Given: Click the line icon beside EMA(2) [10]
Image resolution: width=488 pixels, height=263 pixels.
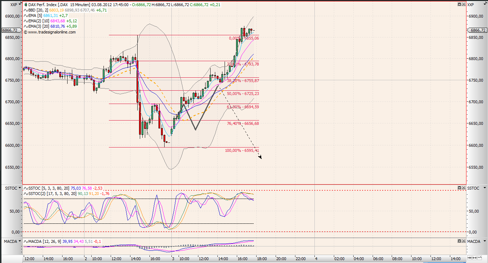Looking at the screenshot, I should point(25,21).
